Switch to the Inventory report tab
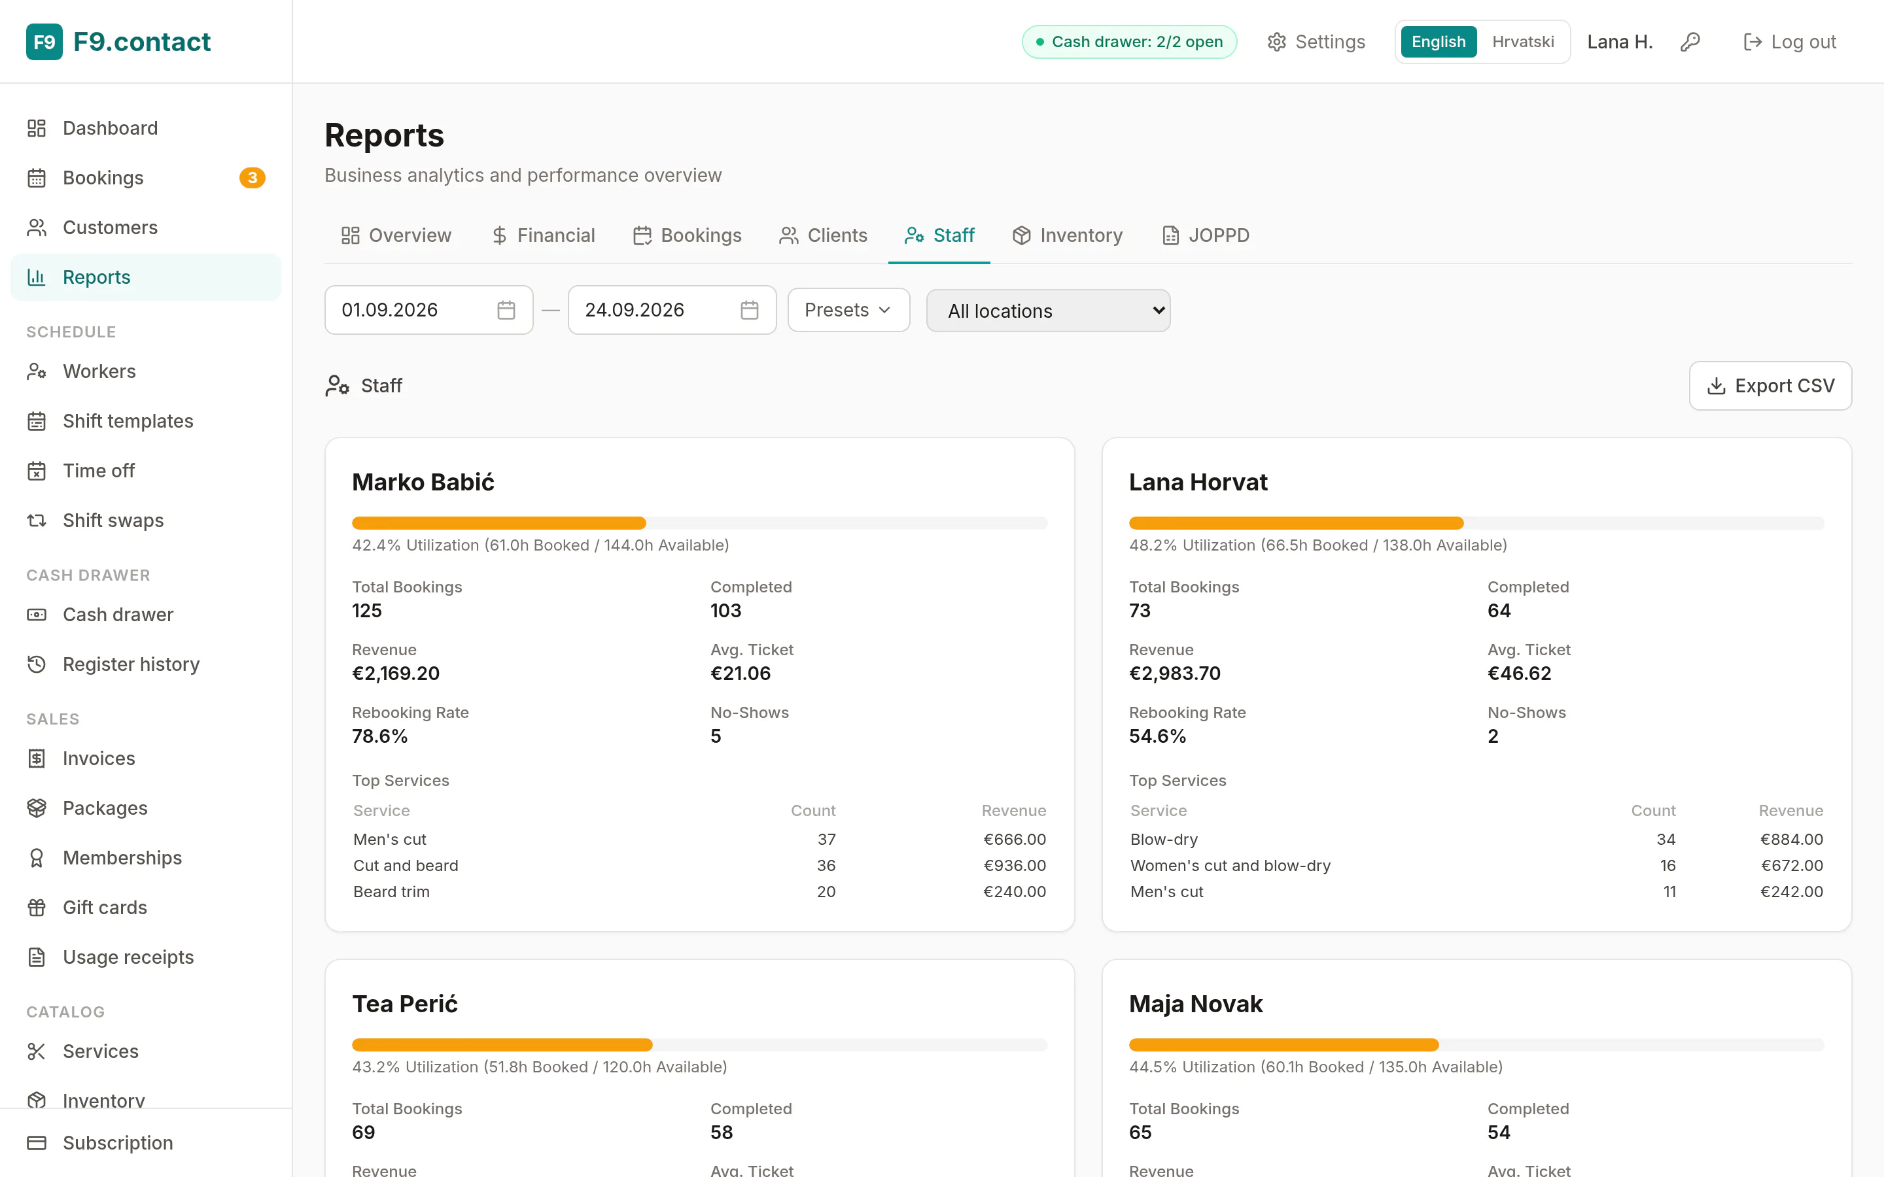 [x=1068, y=235]
